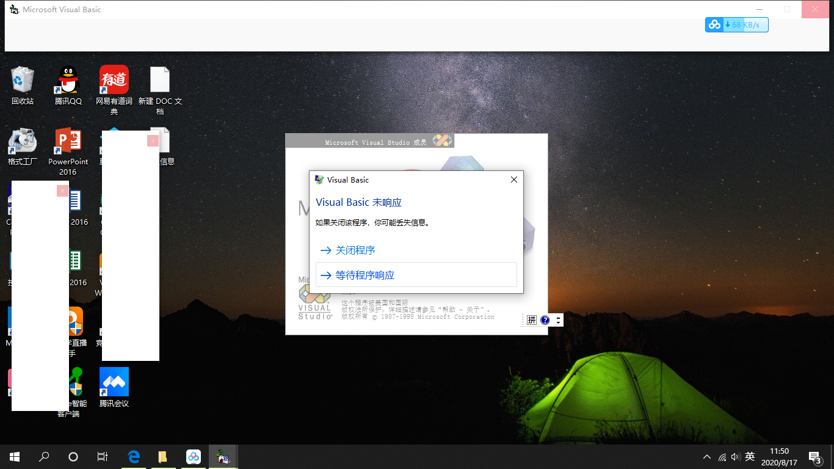Close the Visual Basic not-responding dialog

pos(513,180)
